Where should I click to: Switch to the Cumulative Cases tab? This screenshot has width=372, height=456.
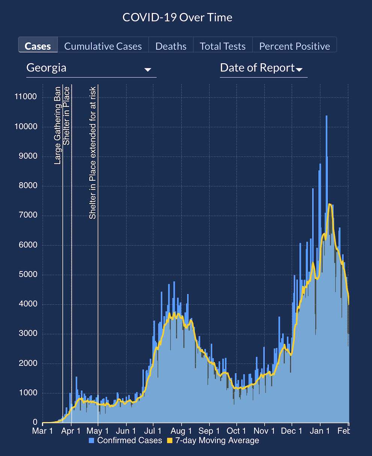click(103, 46)
